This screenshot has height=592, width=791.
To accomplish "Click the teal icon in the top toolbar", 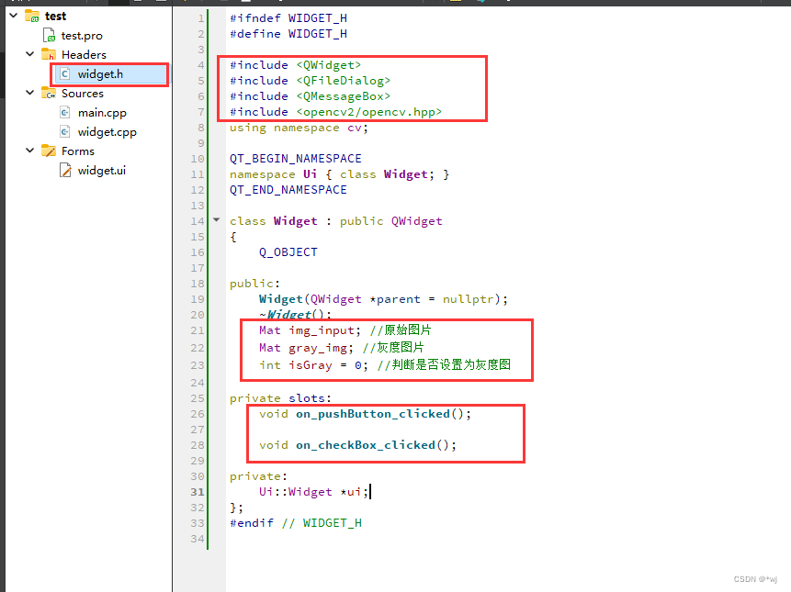I will 484,5.
